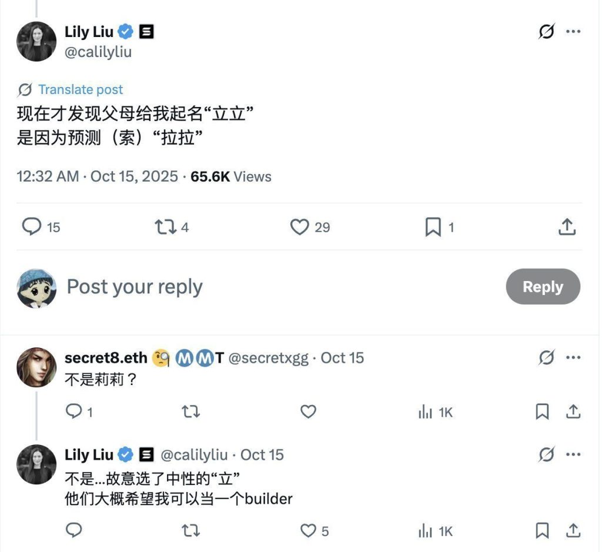Click the gray Reply button

543,287
